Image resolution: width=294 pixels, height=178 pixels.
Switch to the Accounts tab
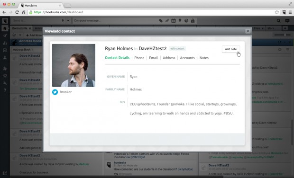pyautogui.click(x=187, y=58)
